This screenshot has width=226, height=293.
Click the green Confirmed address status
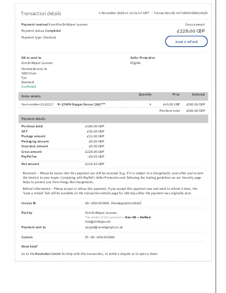coord(29,87)
